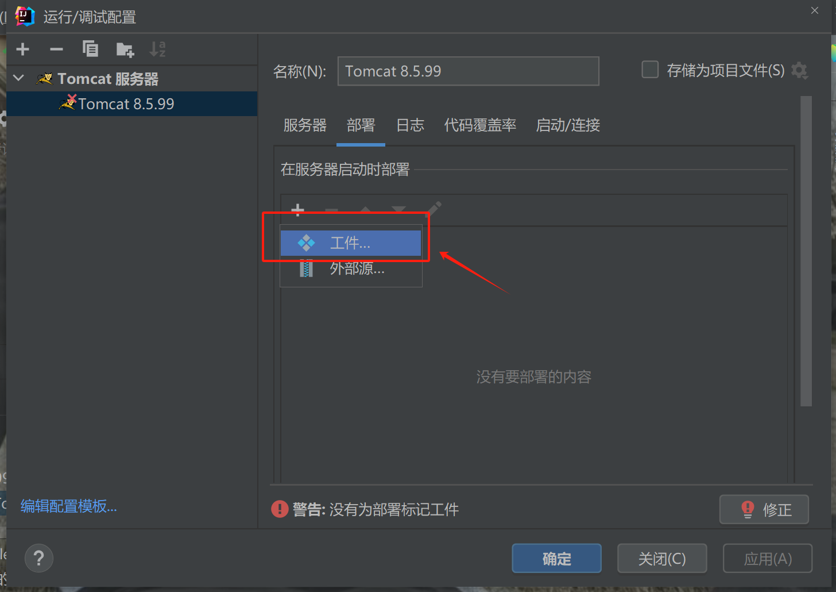Close the 运行/调试配置 dialog

(815, 10)
